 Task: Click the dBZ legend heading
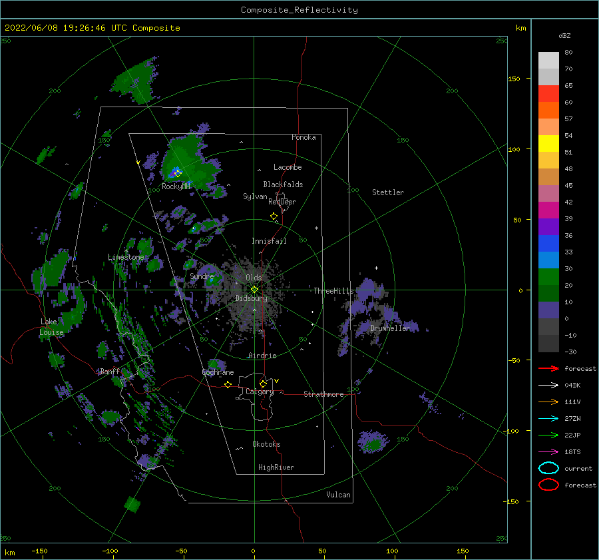[564, 35]
